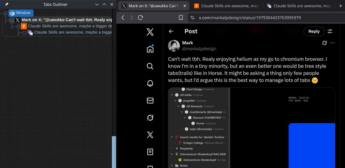The height and width of the screenshot is (168, 345).
Task: Click the 'Tabs Outliner' window title
Action: 55,5
